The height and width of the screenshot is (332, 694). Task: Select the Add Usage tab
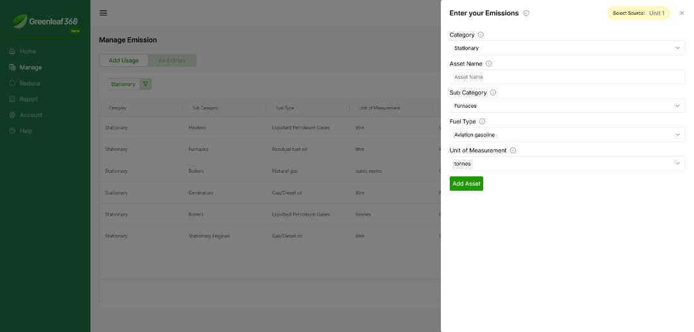tap(123, 60)
